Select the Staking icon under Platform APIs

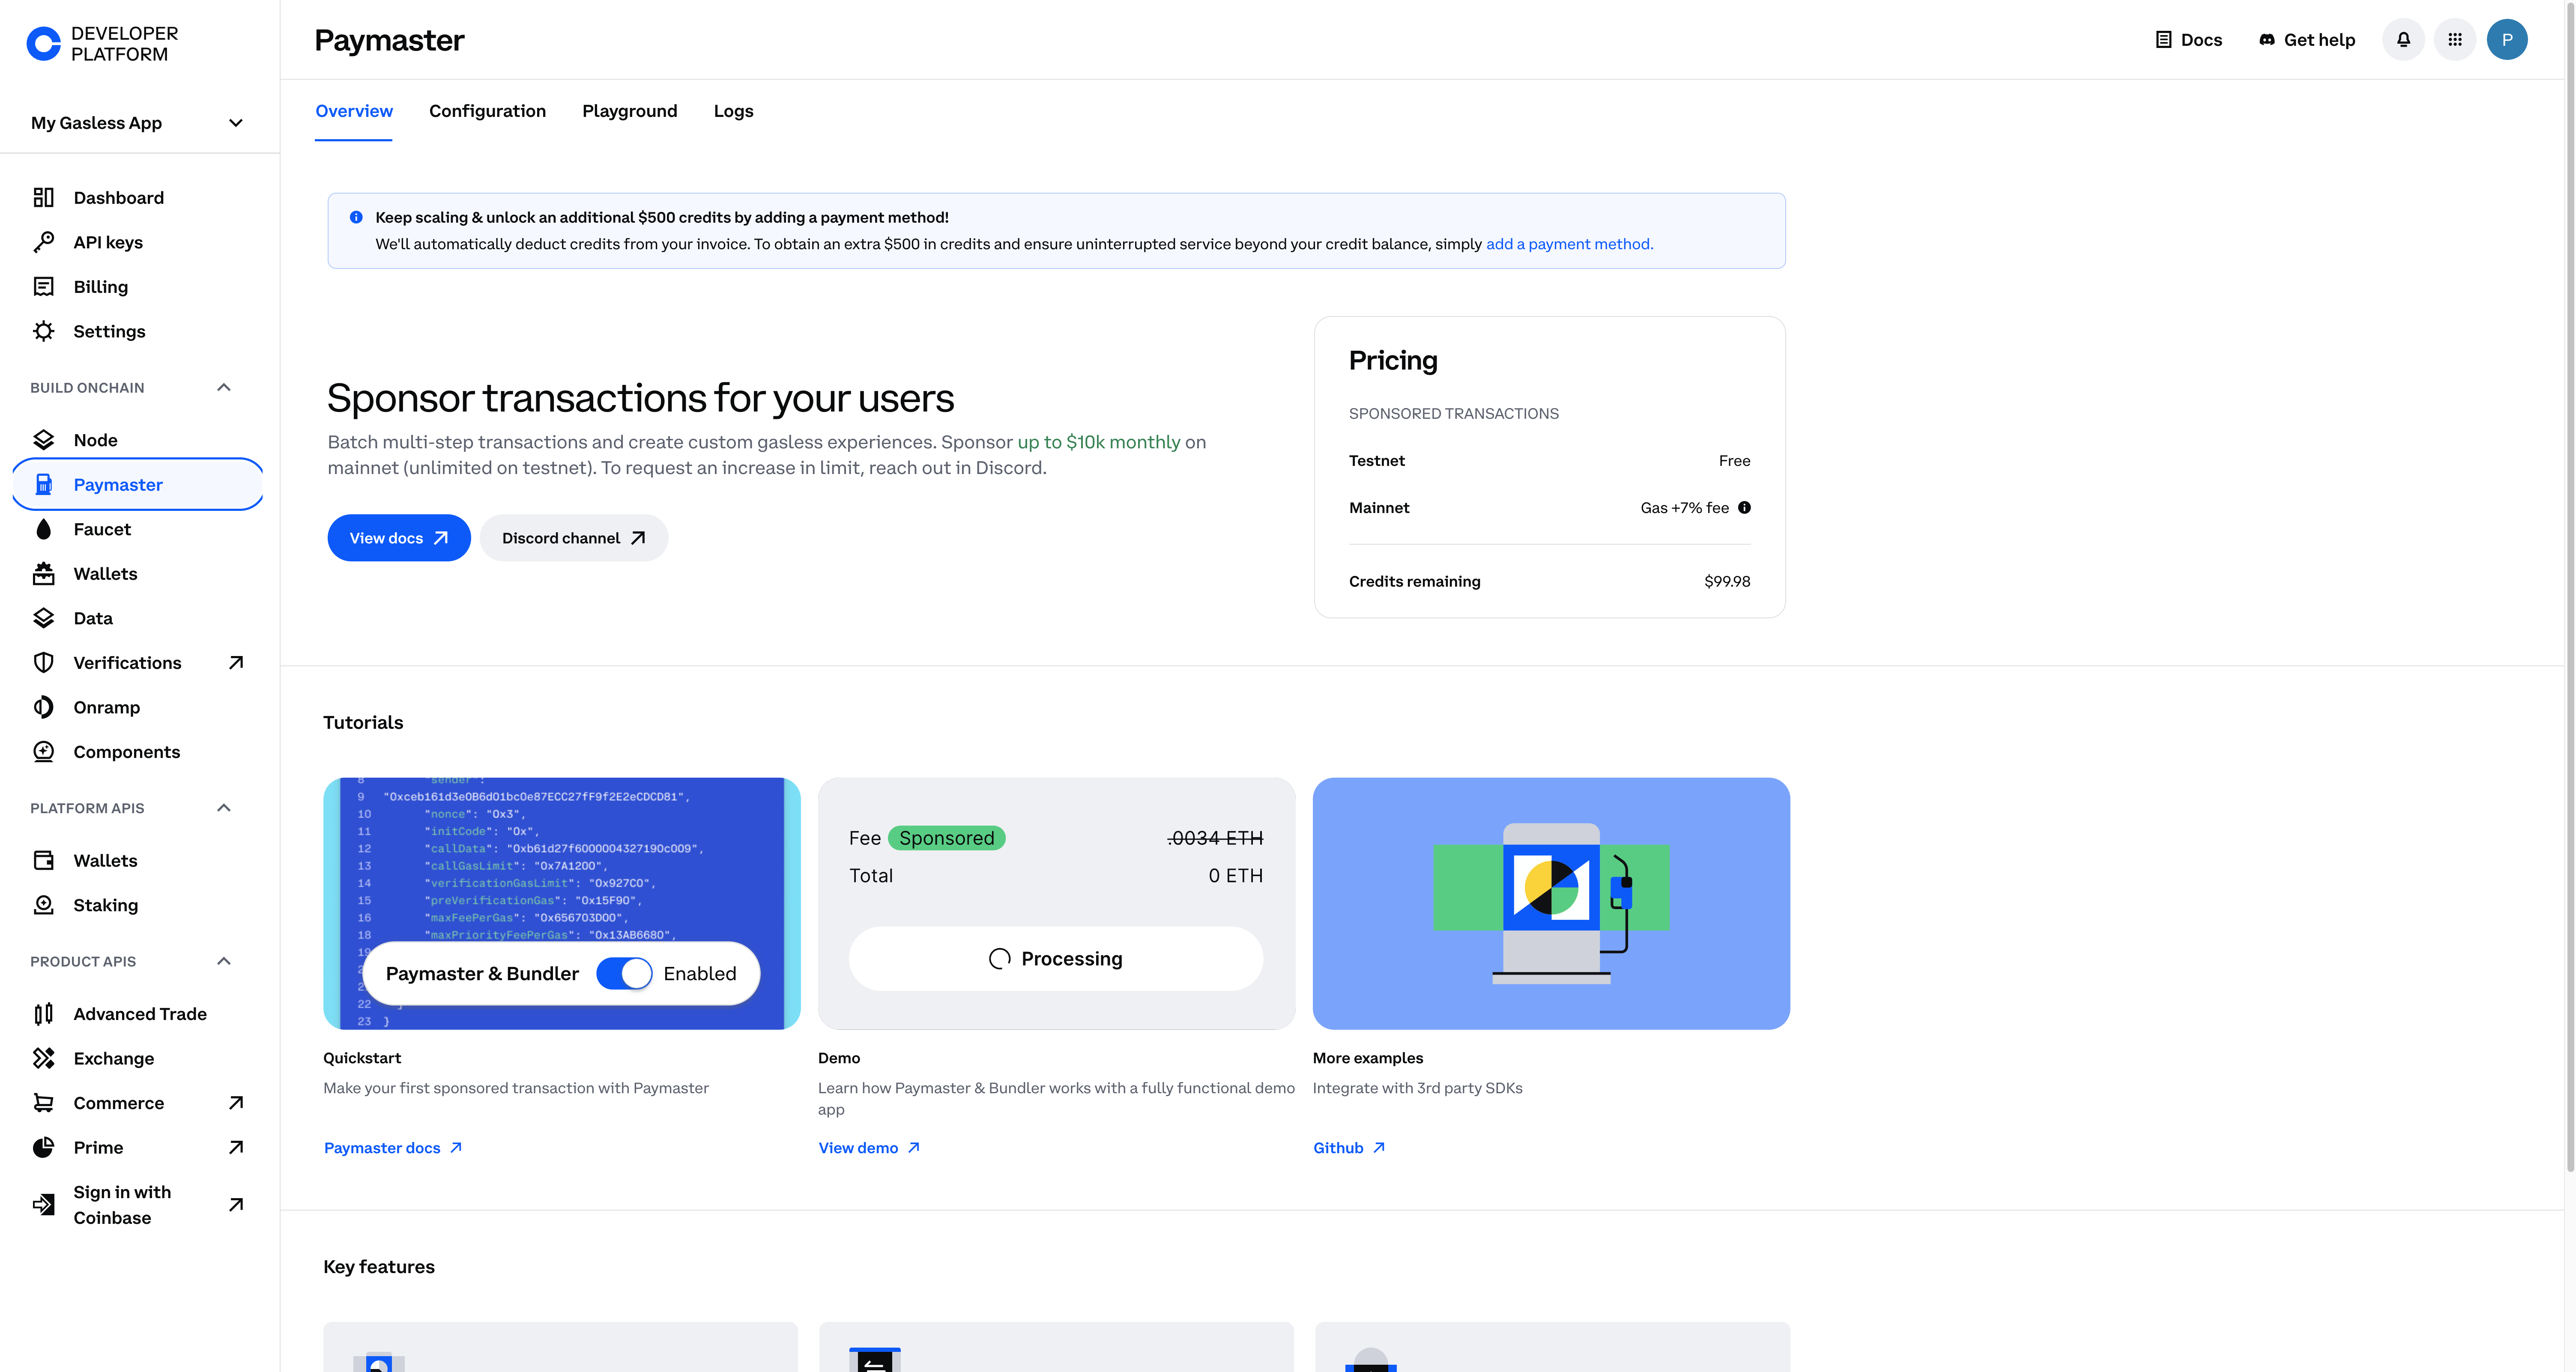44,904
